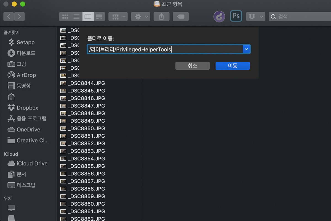331x221 pixels.
Task: Select the gallery view icon
Action: pos(99,17)
